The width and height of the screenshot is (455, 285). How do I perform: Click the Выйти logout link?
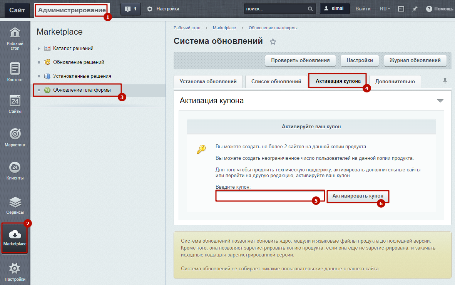(x=363, y=9)
